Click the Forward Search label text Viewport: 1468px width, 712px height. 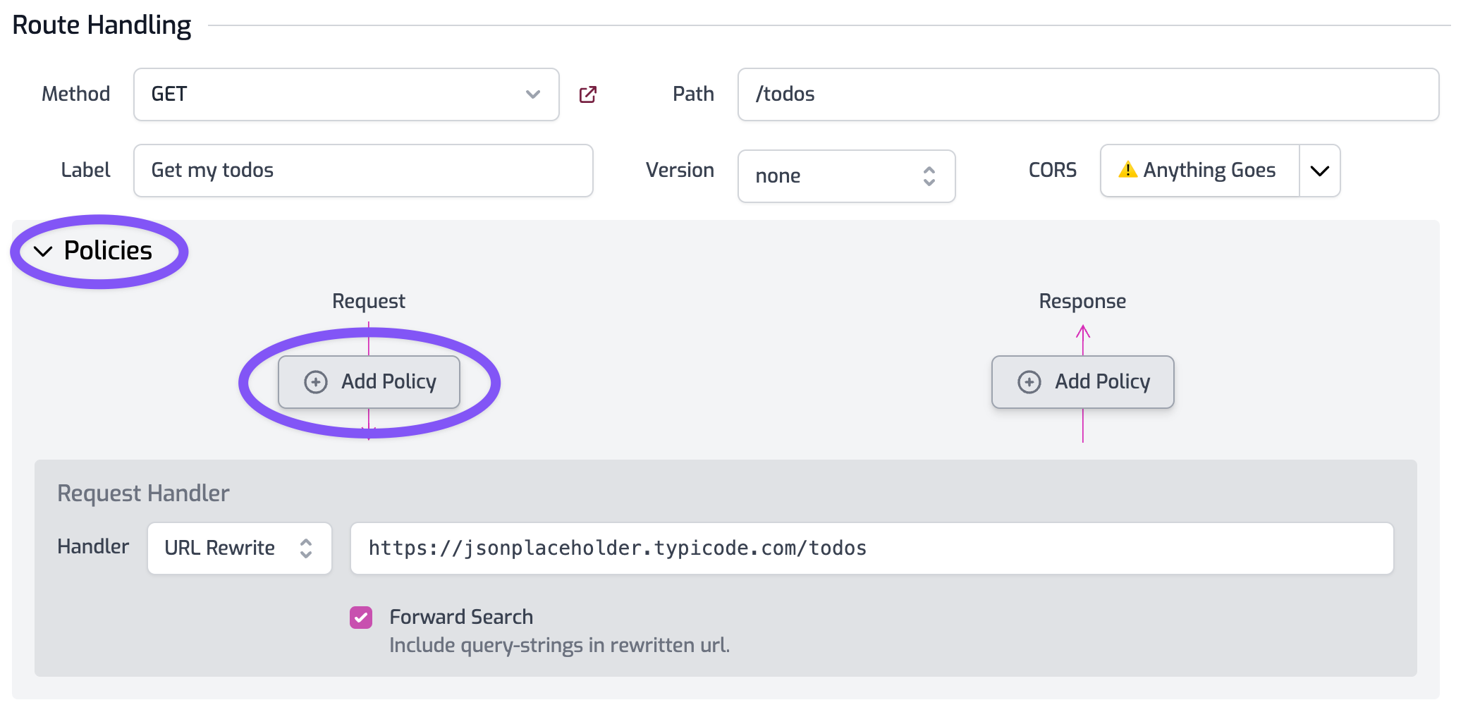(460, 617)
